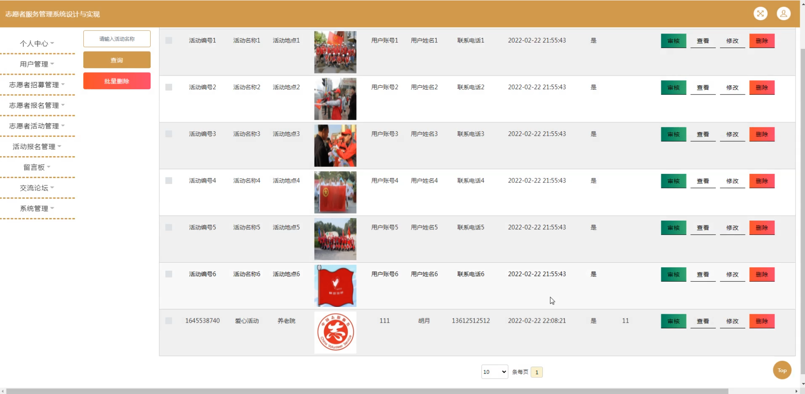Select the checkbox for row 1645538740
The height and width of the screenshot is (394, 805).
169,321
